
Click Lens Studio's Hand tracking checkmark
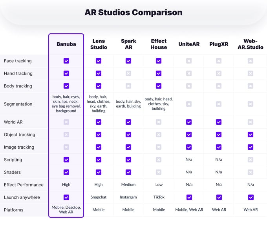point(99,73)
